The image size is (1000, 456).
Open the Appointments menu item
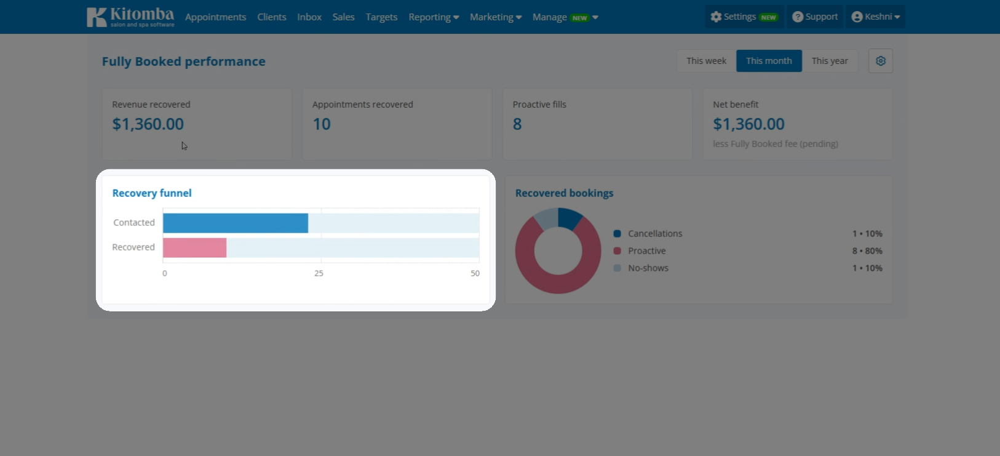(x=215, y=17)
